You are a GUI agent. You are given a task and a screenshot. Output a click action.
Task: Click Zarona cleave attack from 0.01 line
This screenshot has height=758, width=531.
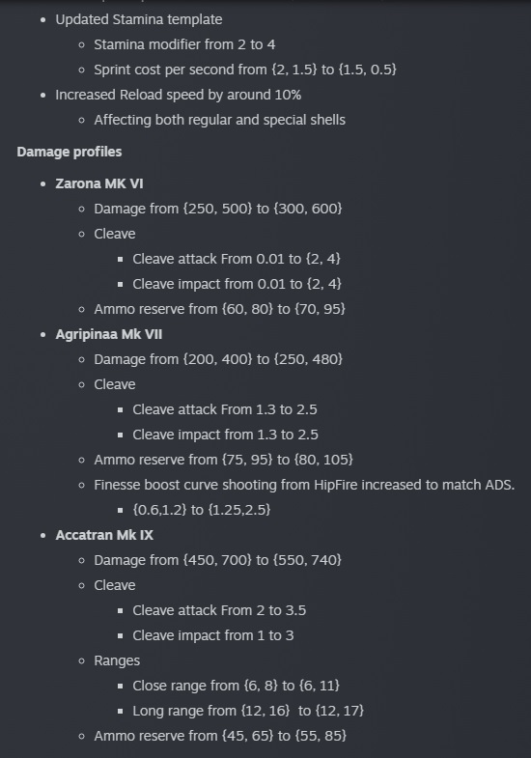pyautogui.click(x=237, y=259)
